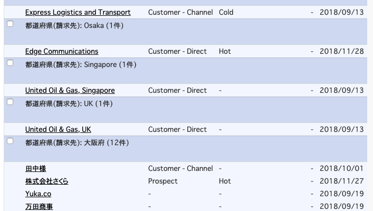This screenshot has width=373, height=211.
Task: Open Express Logistics and Transport account
Action: coord(78,12)
